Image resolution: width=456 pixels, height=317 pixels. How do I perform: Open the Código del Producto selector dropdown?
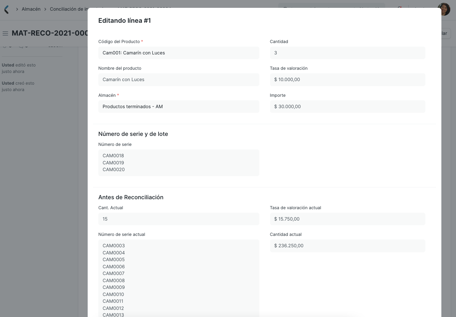tap(178, 53)
